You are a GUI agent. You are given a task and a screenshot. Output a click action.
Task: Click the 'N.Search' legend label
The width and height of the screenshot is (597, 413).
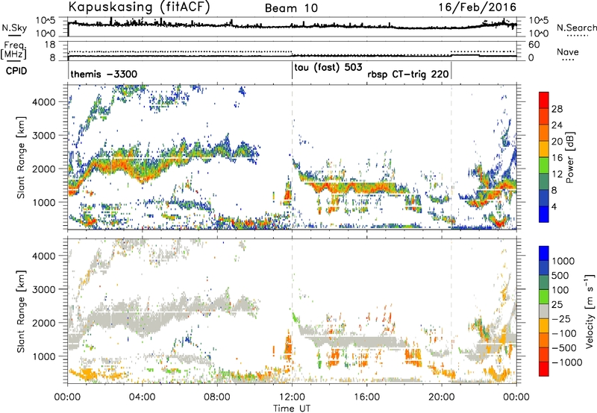[576, 28]
